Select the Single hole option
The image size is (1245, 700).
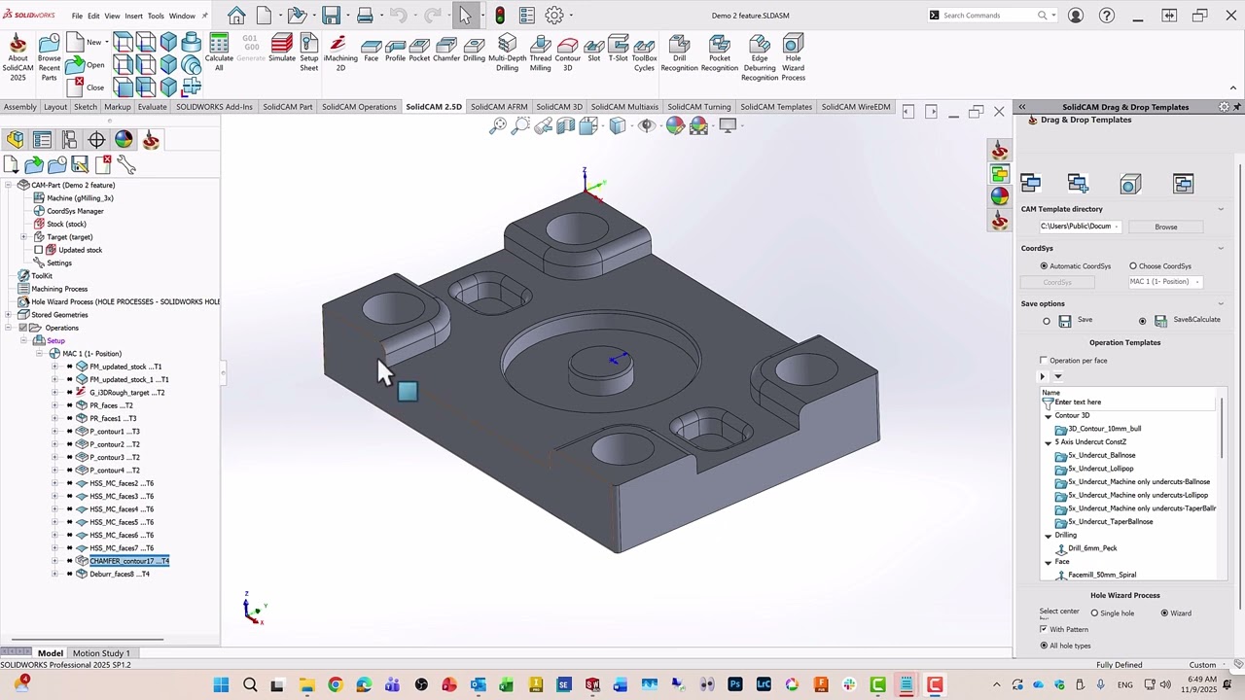tap(1095, 613)
